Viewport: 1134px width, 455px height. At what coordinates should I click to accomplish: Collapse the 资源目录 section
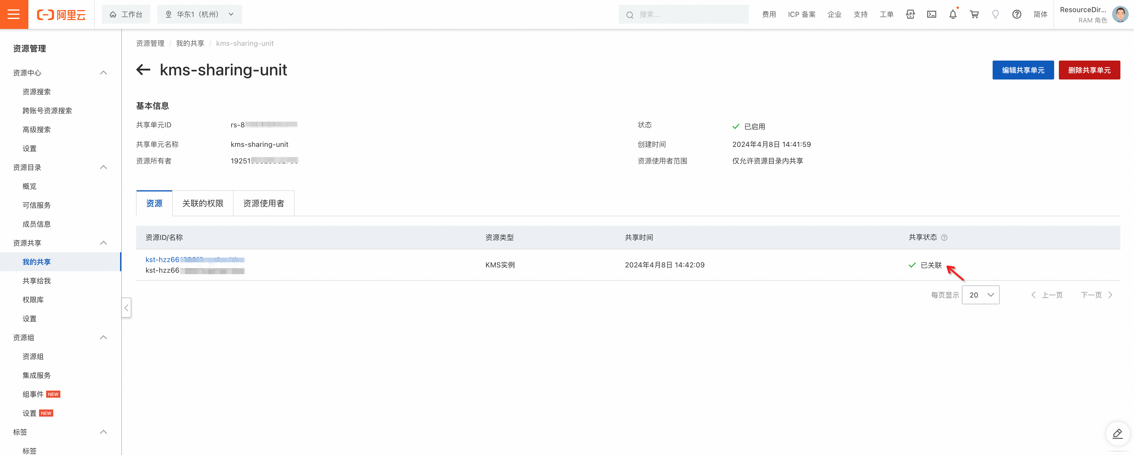click(104, 168)
